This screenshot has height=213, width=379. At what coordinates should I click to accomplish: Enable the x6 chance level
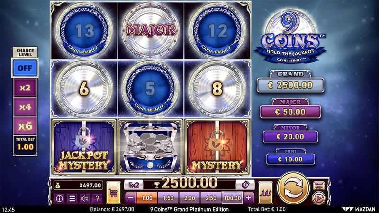point(25,126)
